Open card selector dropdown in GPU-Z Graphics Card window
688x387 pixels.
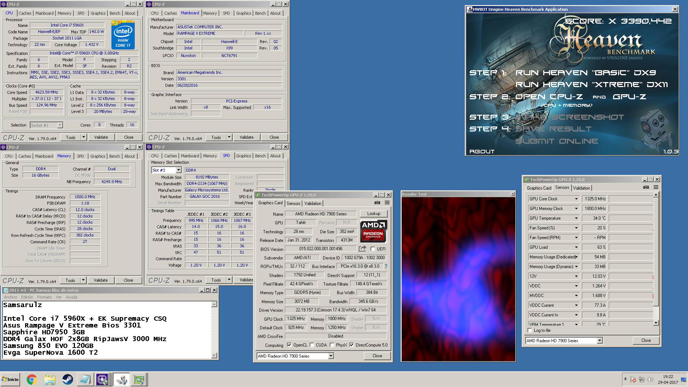331,356
